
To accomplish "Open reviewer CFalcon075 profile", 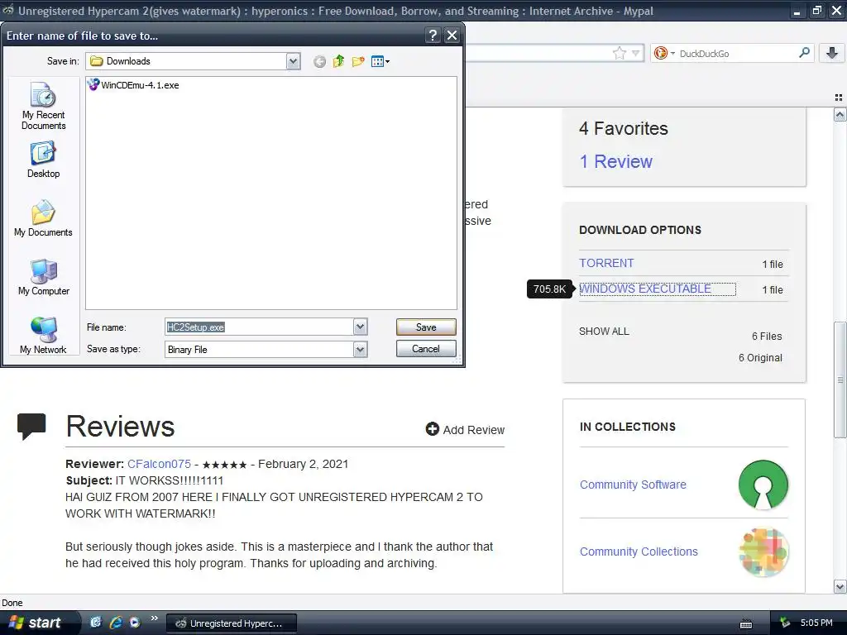I will coord(159,464).
